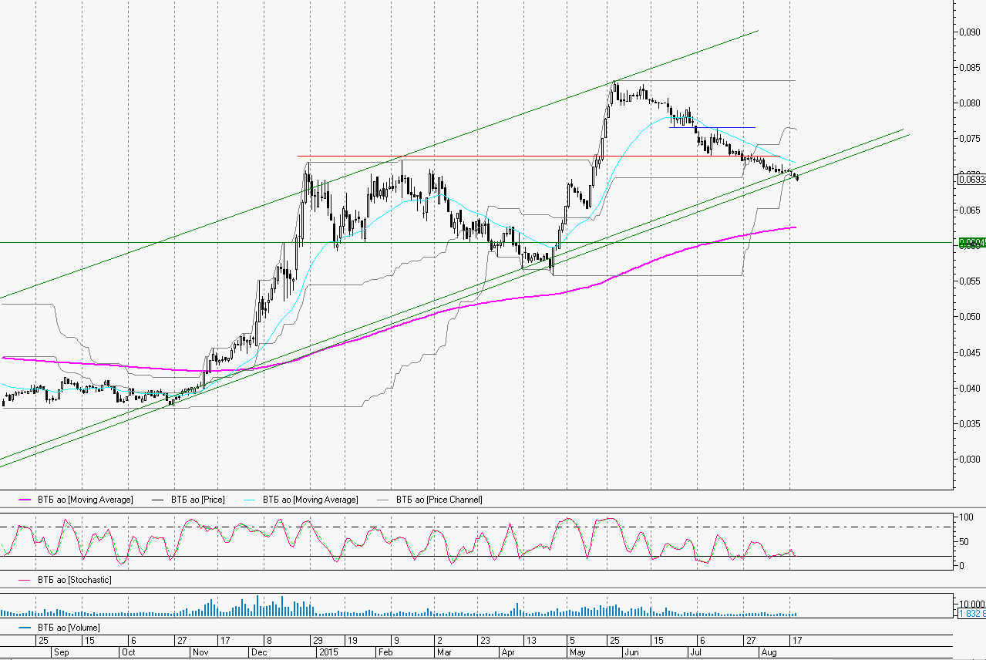Viewport: 986px width, 660px height.
Task: Select the ВТБ ао [Stochastic] legend label
Action: [69, 580]
